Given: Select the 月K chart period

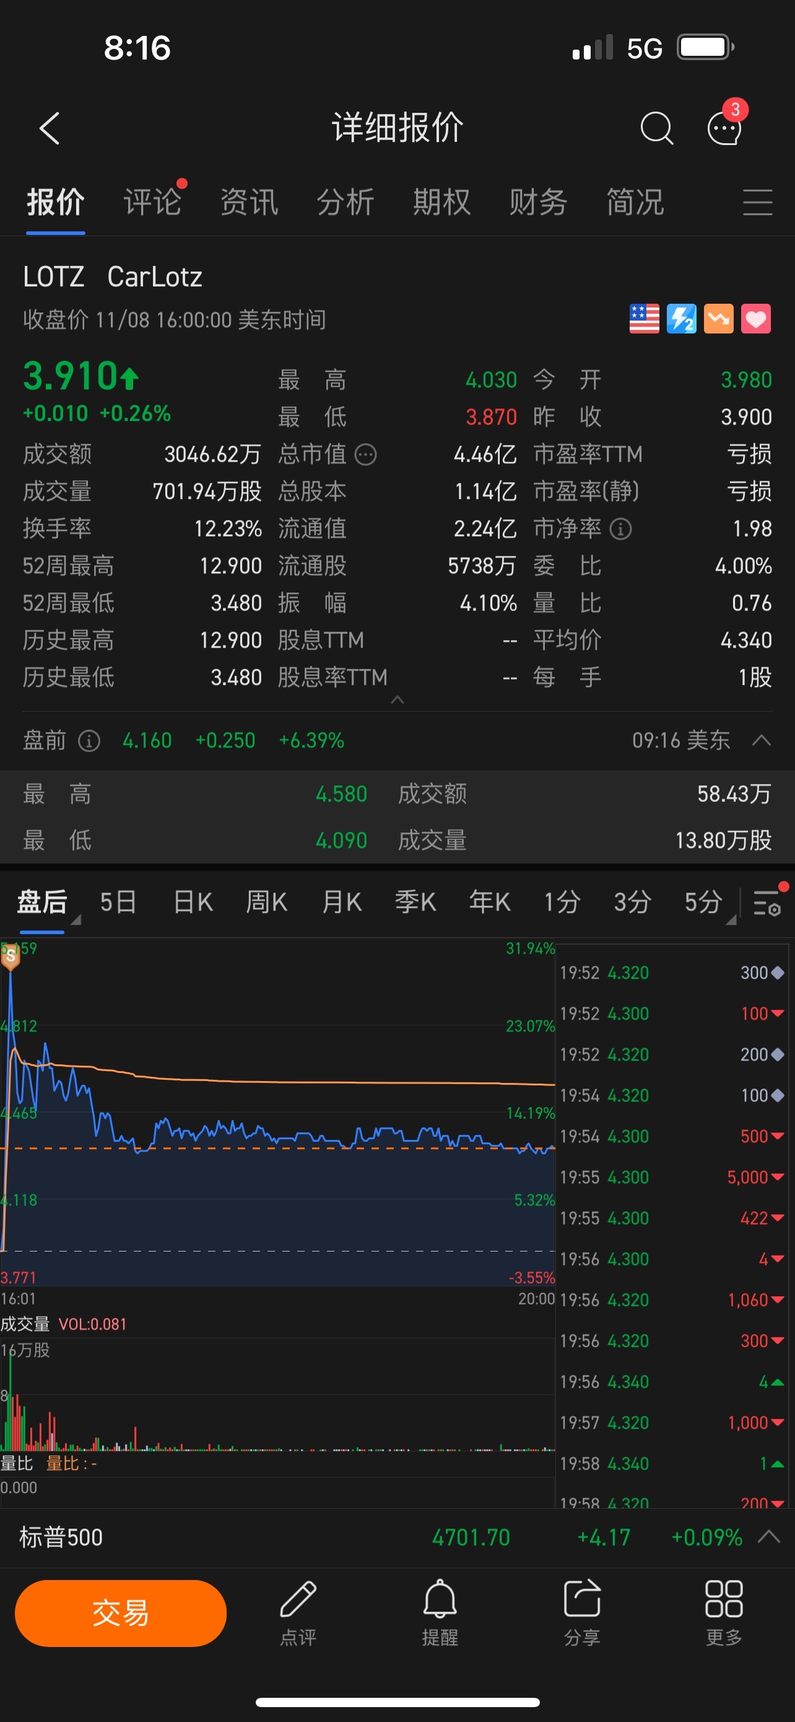Looking at the screenshot, I should pyautogui.click(x=341, y=902).
